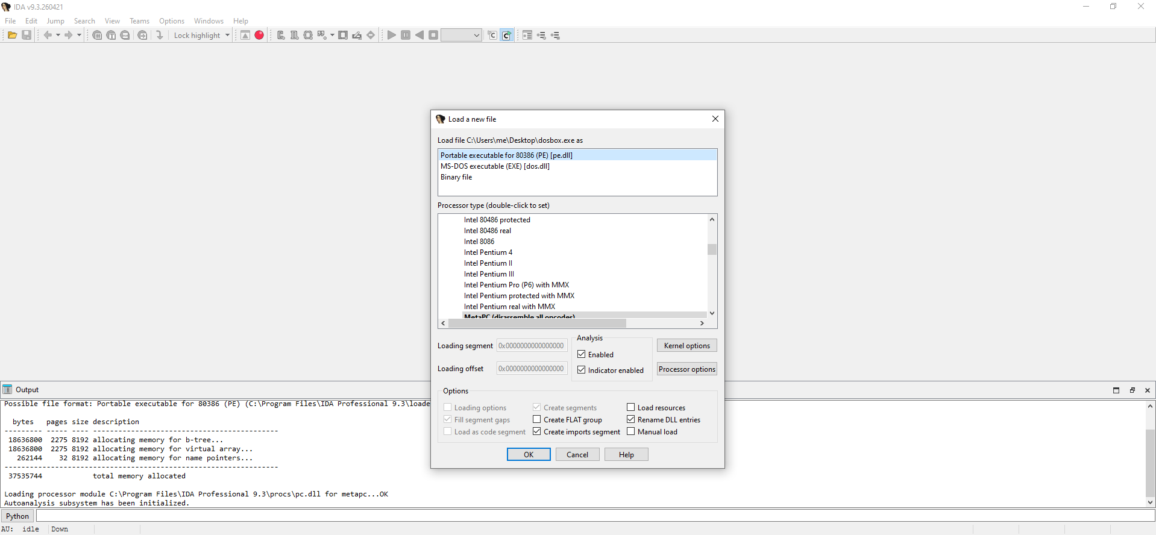Click the Kernel options button
This screenshot has width=1156, height=535.
686,345
